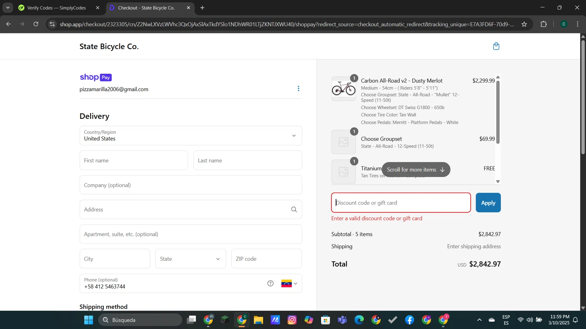Bookmark this page with the star icon

[524, 24]
